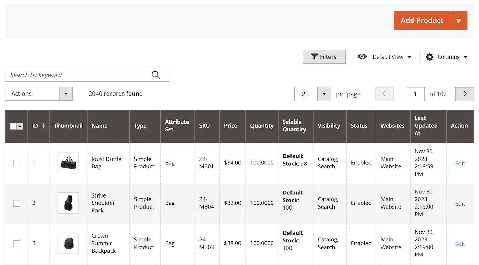The width and height of the screenshot is (479, 265).
Task: Edit the Crown Summit Backpack product
Action: point(460,244)
